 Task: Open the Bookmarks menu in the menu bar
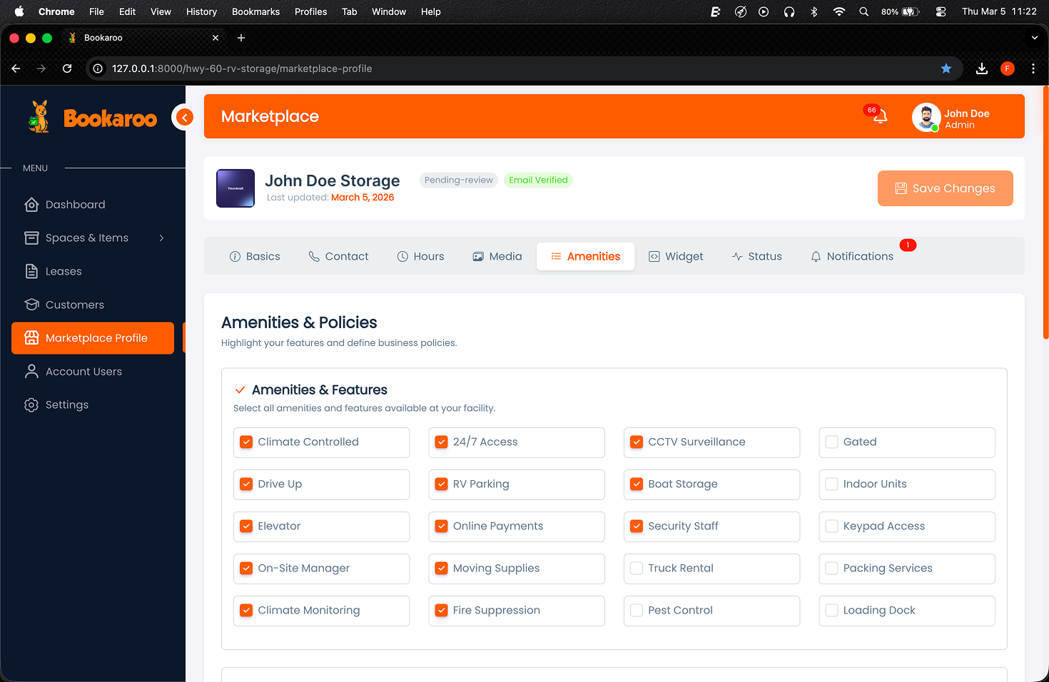click(x=255, y=11)
